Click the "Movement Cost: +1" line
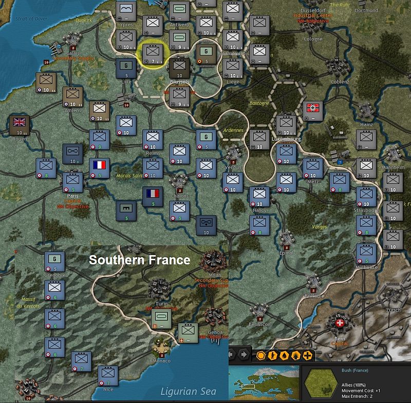Viewport: 411px width, 403px height. [361, 391]
